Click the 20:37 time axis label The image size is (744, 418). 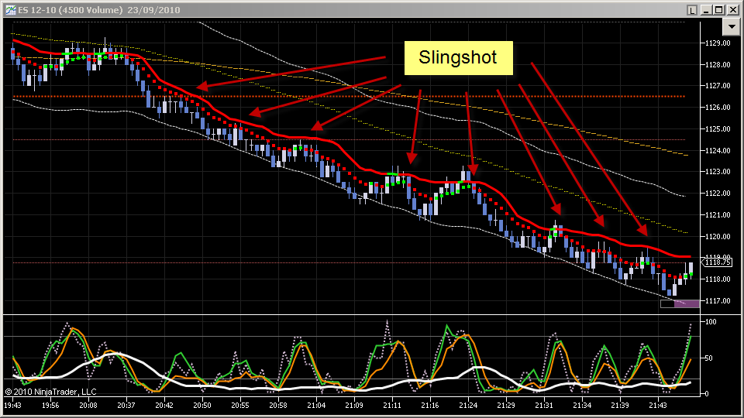click(x=126, y=405)
